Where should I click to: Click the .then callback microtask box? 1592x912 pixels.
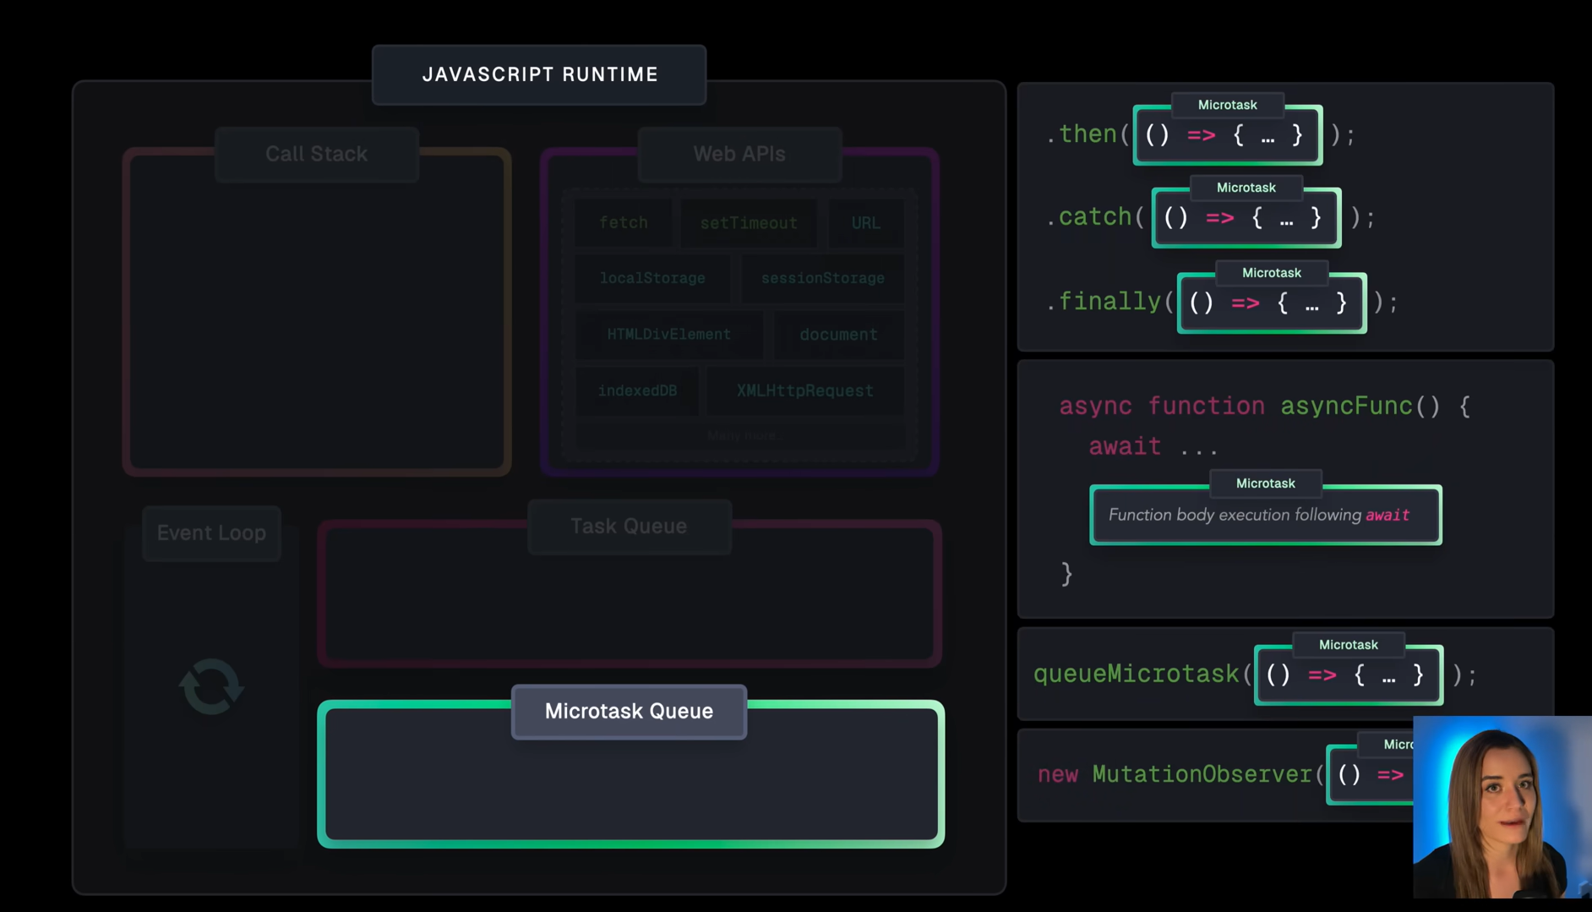tap(1227, 136)
